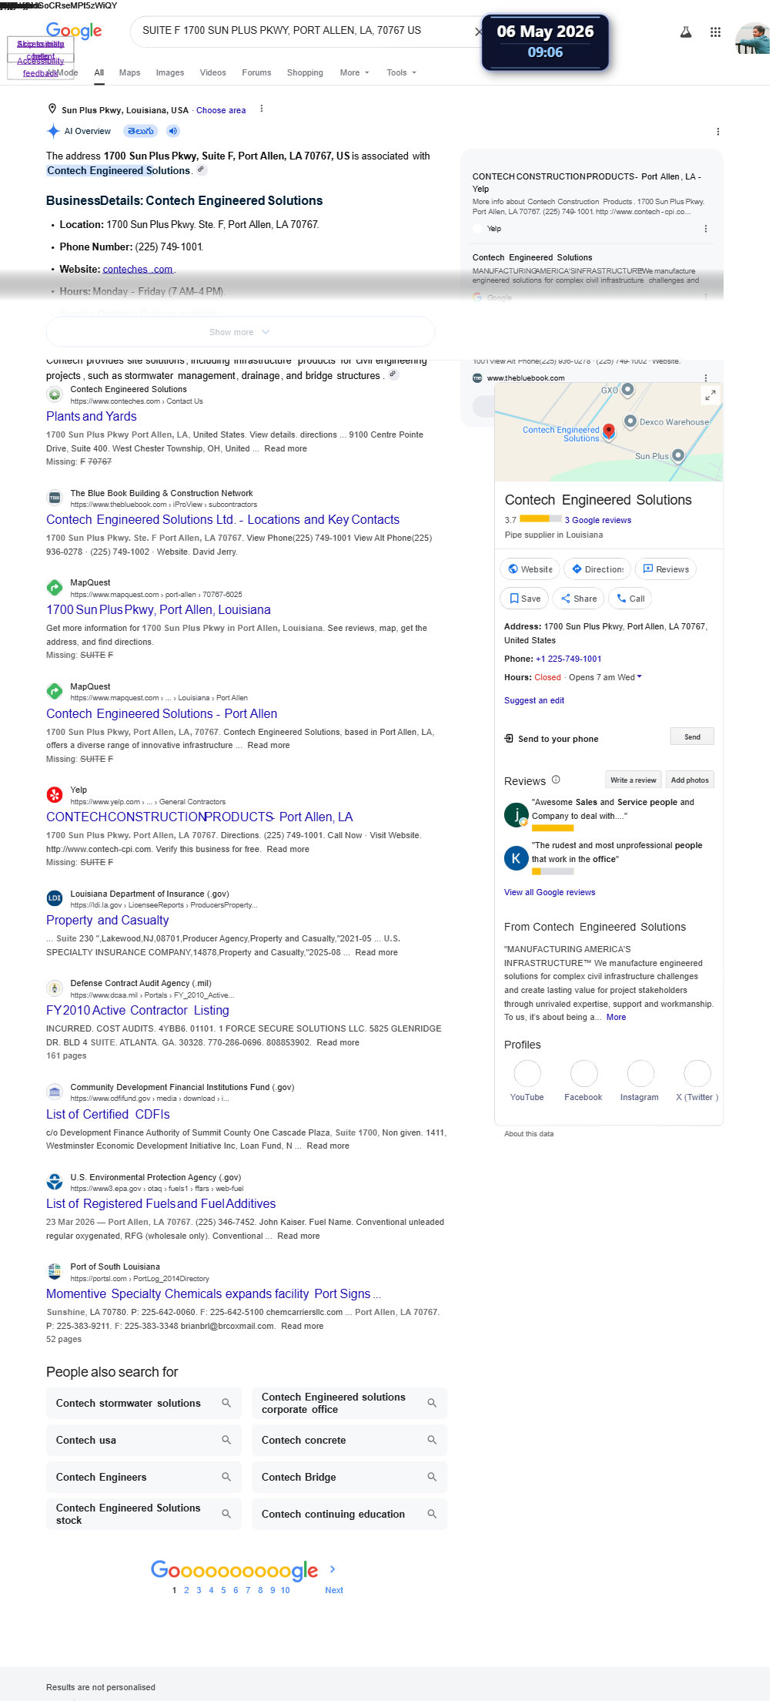The height and width of the screenshot is (1701, 779).
Task: Open the Tools dropdown
Action: click(x=401, y=72)
